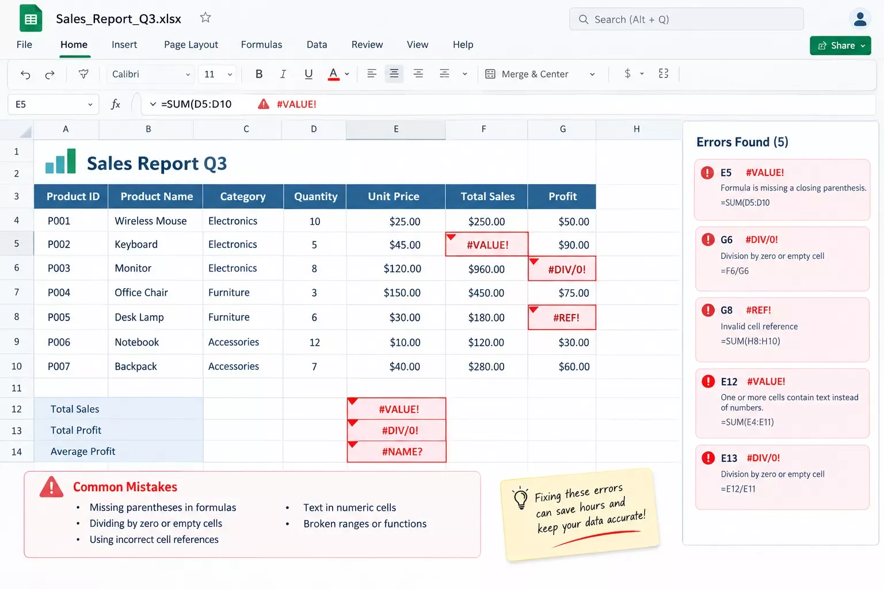The width and height of the screenshot is (884, 589).
Task: Click the G8 error alert icon
Action: click(x=708, y=310)
